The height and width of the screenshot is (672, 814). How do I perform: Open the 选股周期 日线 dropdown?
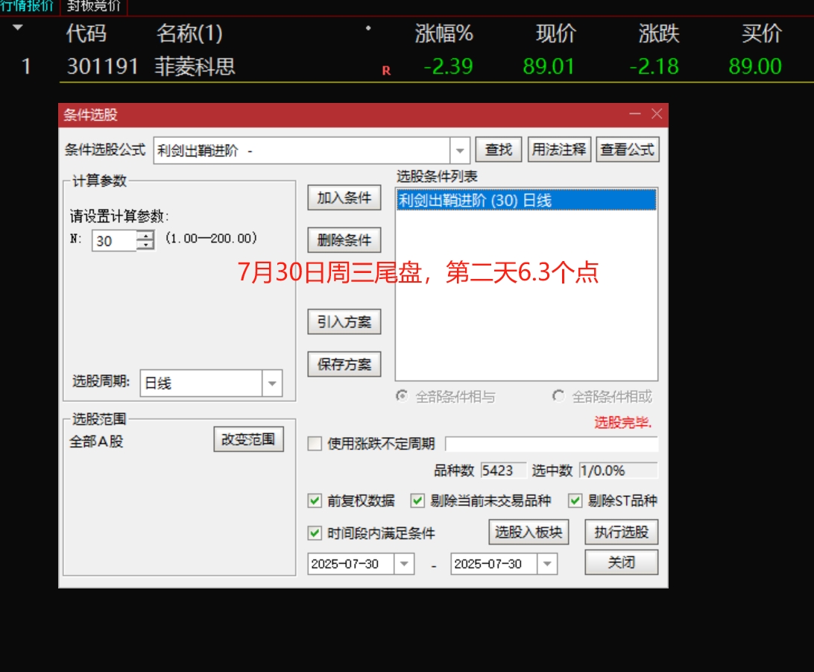click(x=272, y=383)
